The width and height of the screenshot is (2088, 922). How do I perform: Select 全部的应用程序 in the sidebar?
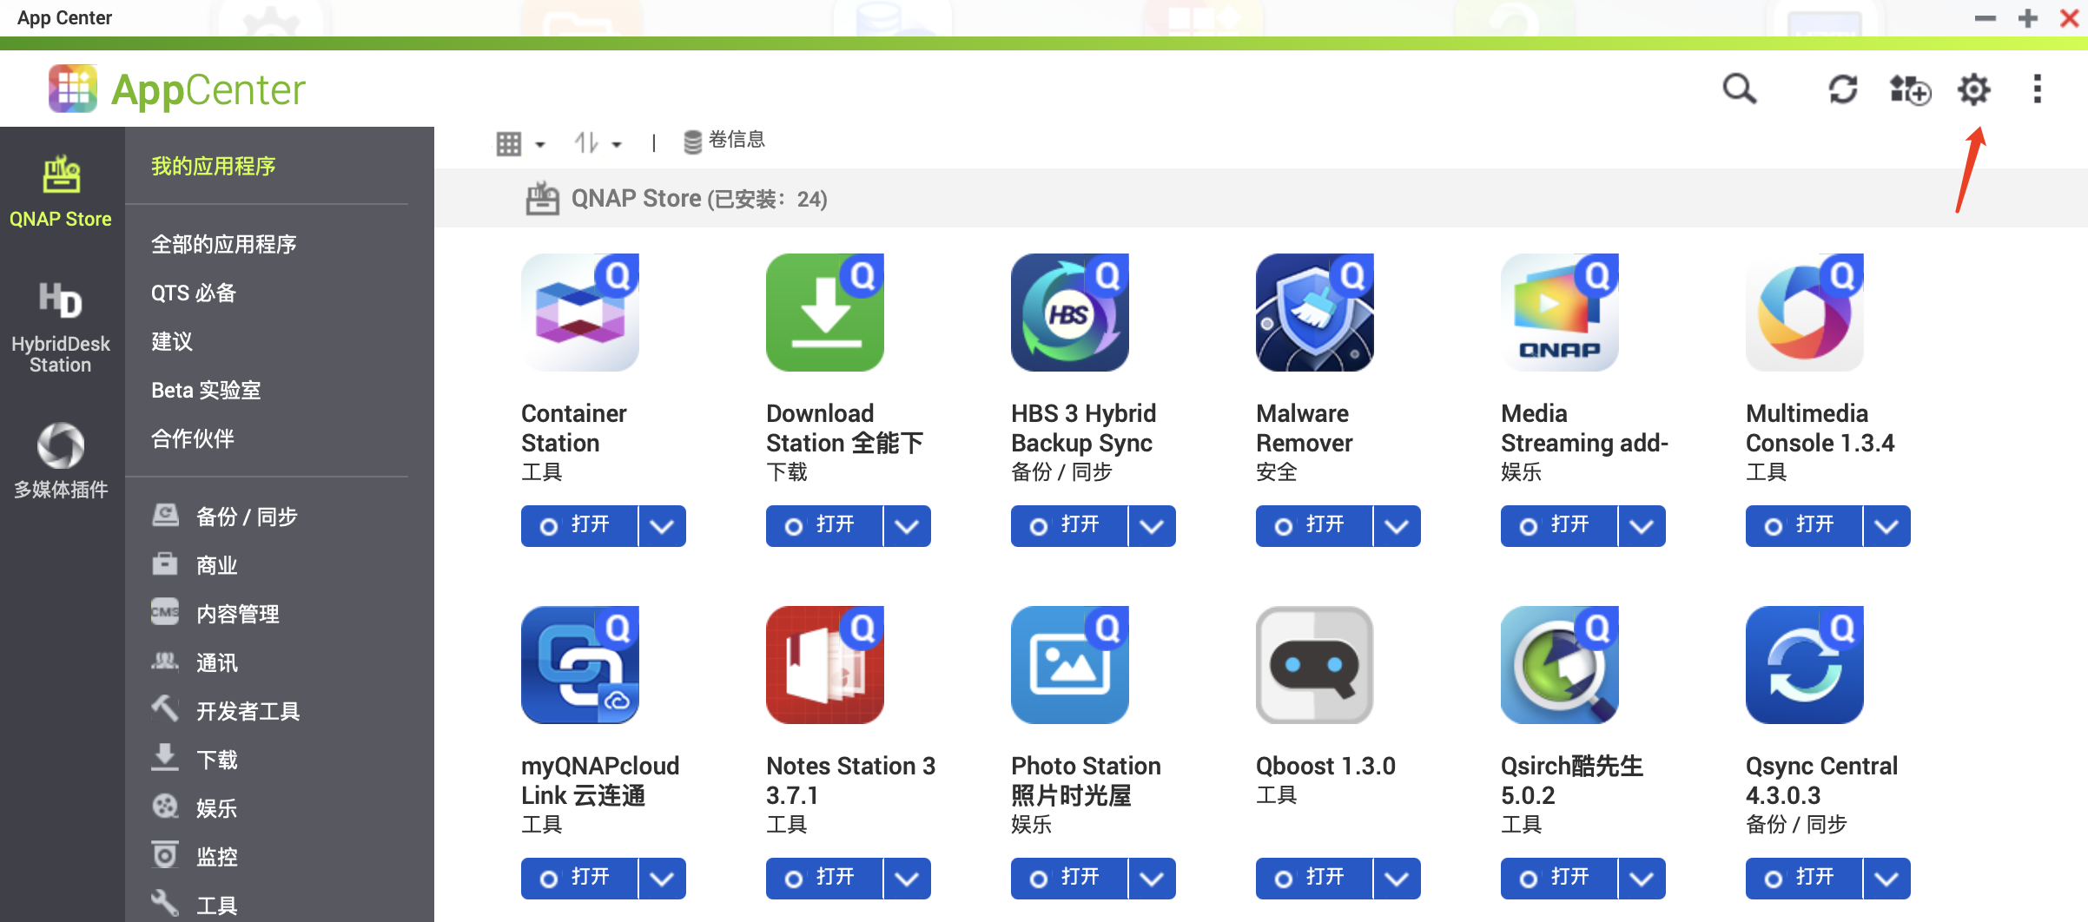click(224, 244)
